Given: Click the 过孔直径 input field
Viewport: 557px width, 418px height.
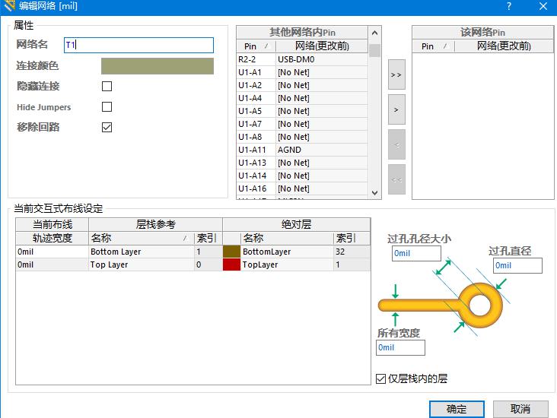Looking at the screenshot, I should click(x=517, y=265).
